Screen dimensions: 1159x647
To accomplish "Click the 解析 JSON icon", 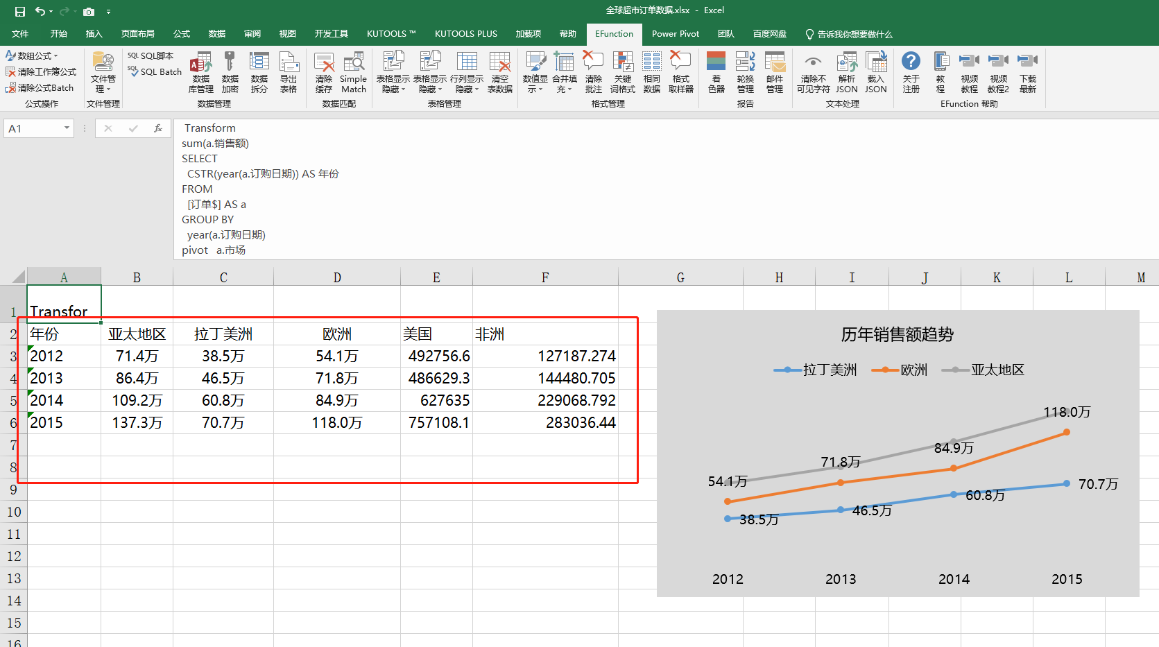I will [x=846, y=72].
